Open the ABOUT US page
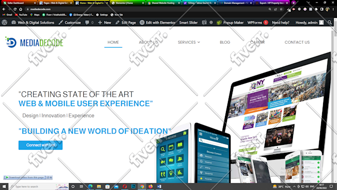Viewport: 337px width, 190px height. (148, 42)
